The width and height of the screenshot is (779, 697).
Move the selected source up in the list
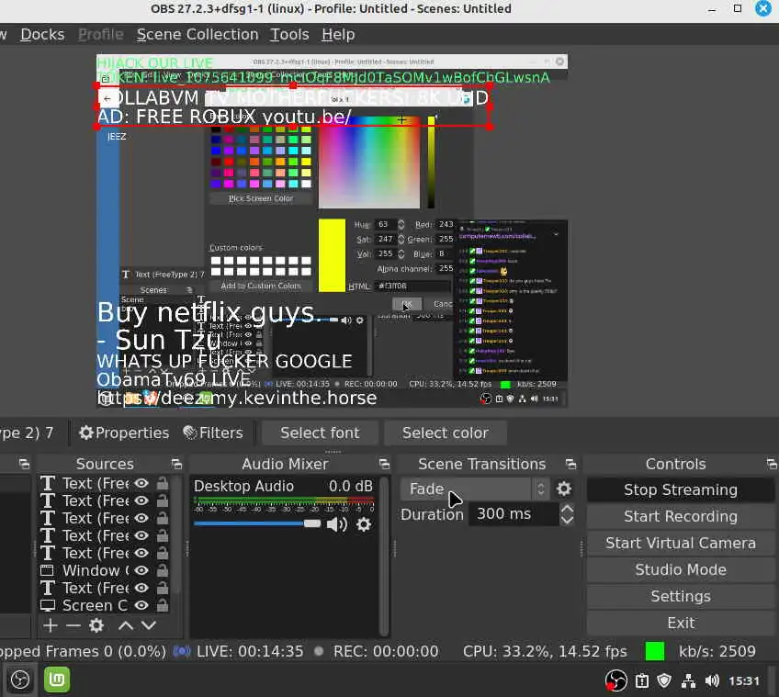coord(126,625)
